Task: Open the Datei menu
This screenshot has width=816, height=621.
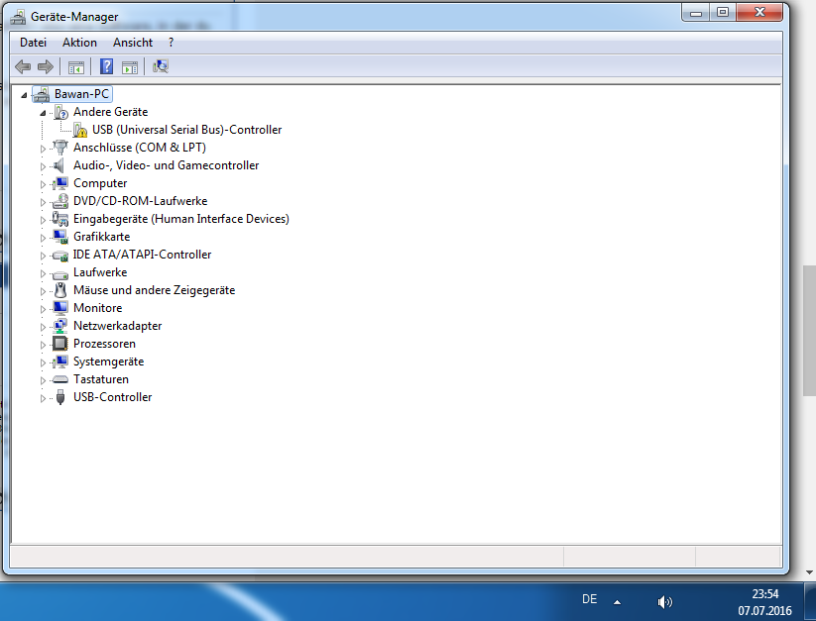Action: click(x=33, y=43)
